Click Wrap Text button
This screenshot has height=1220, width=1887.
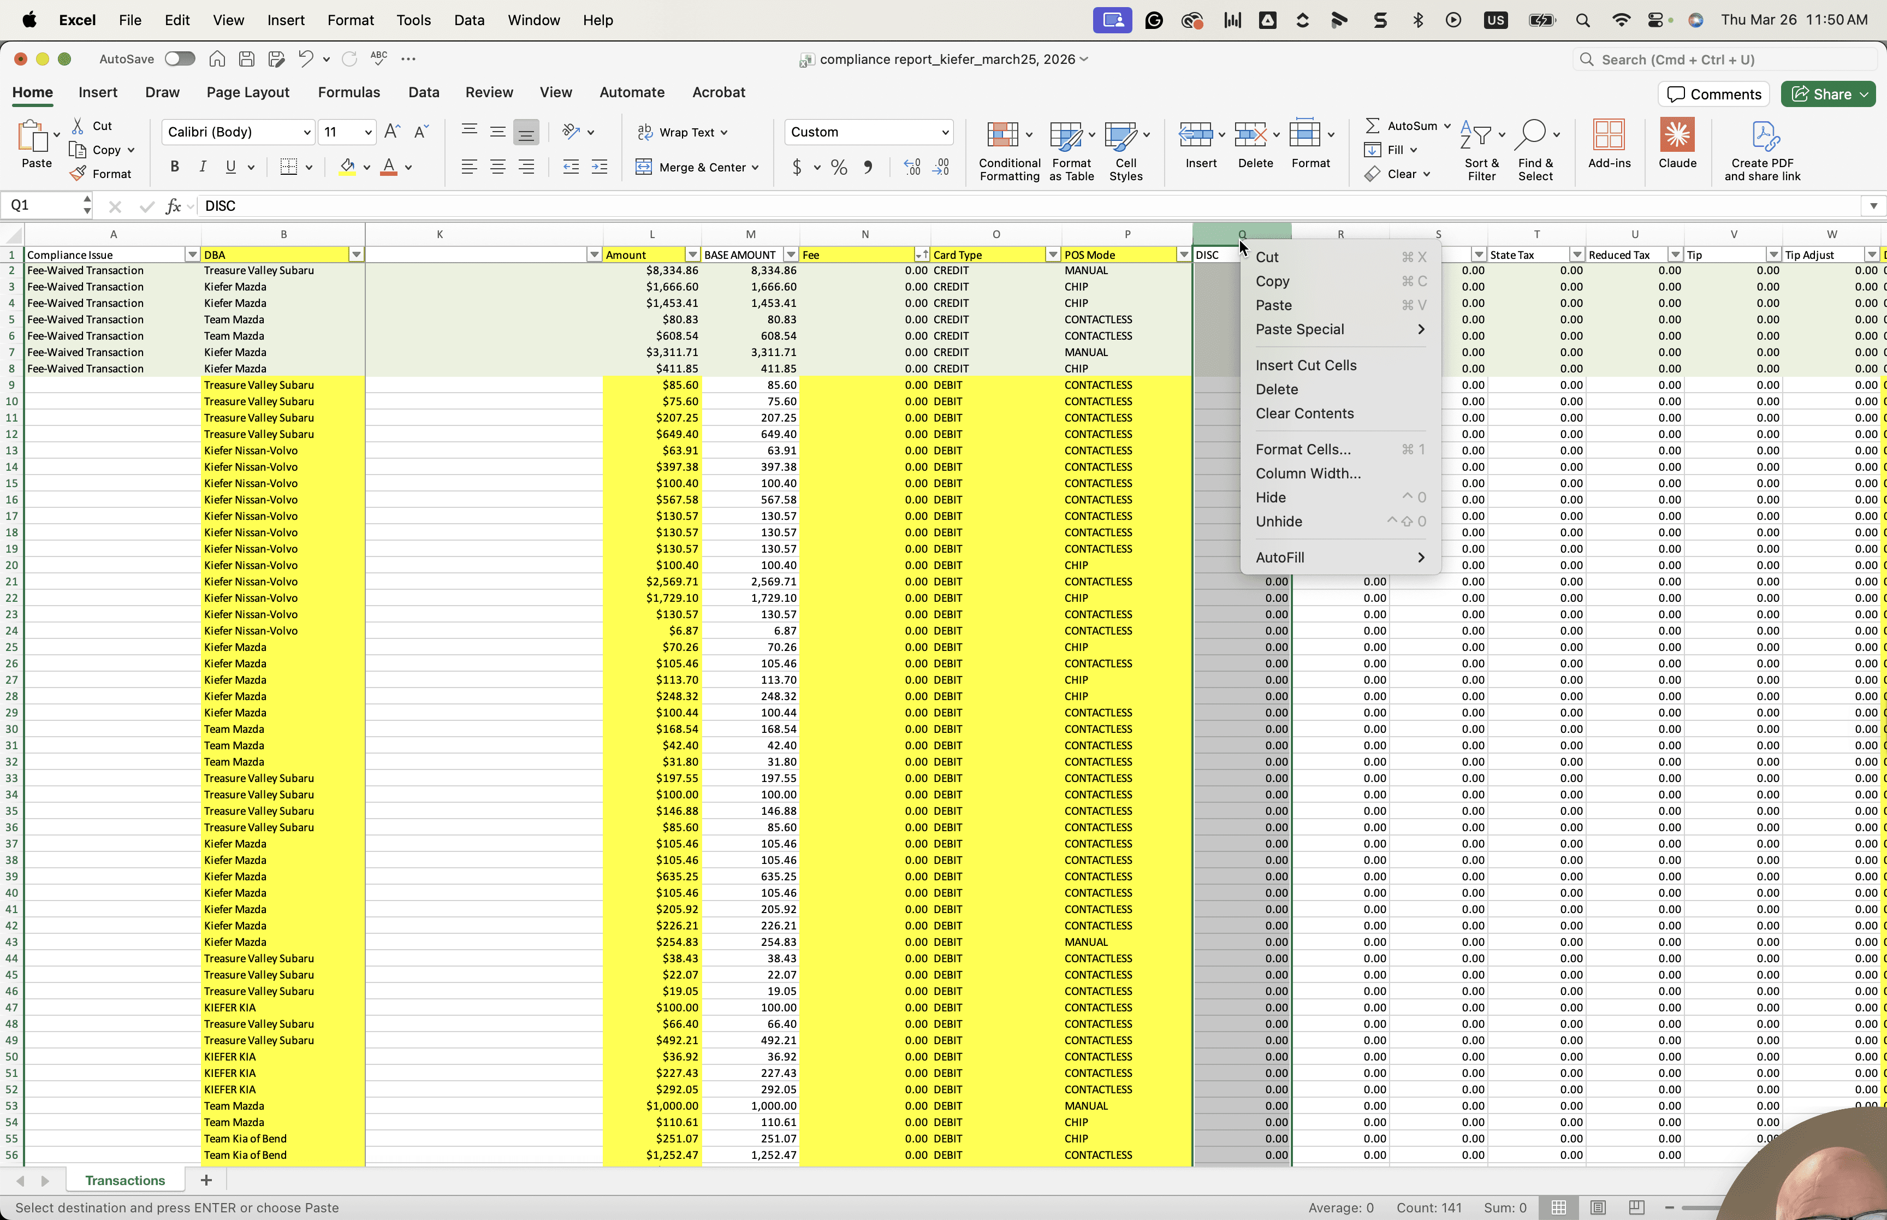[x=683, y=132]
